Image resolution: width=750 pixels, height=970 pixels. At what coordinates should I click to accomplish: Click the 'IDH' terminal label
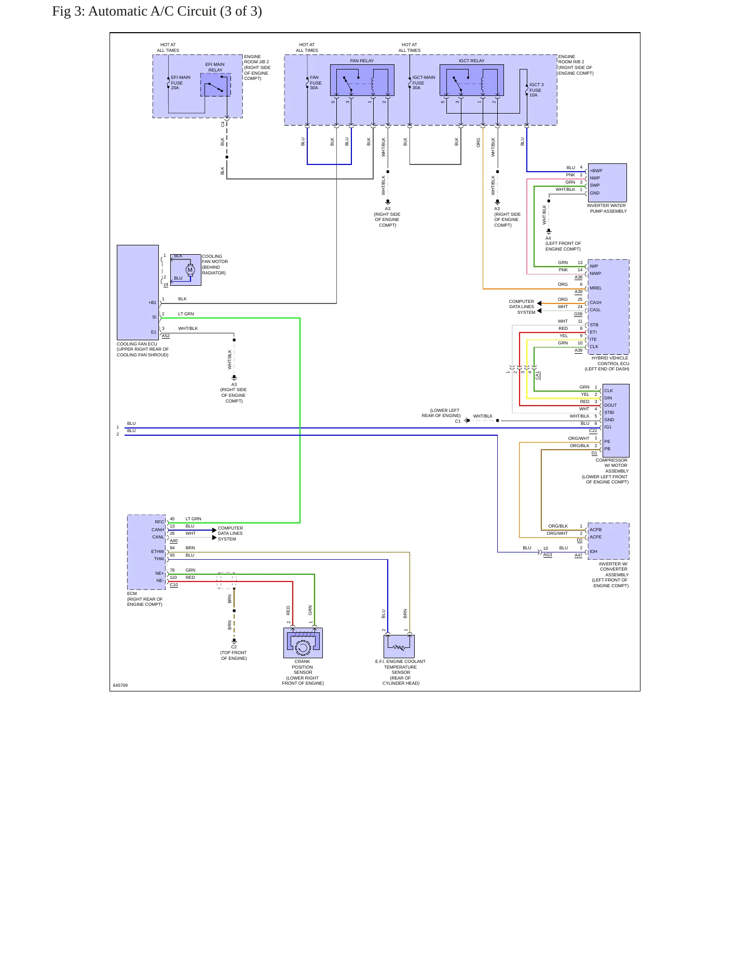(593, 551)
